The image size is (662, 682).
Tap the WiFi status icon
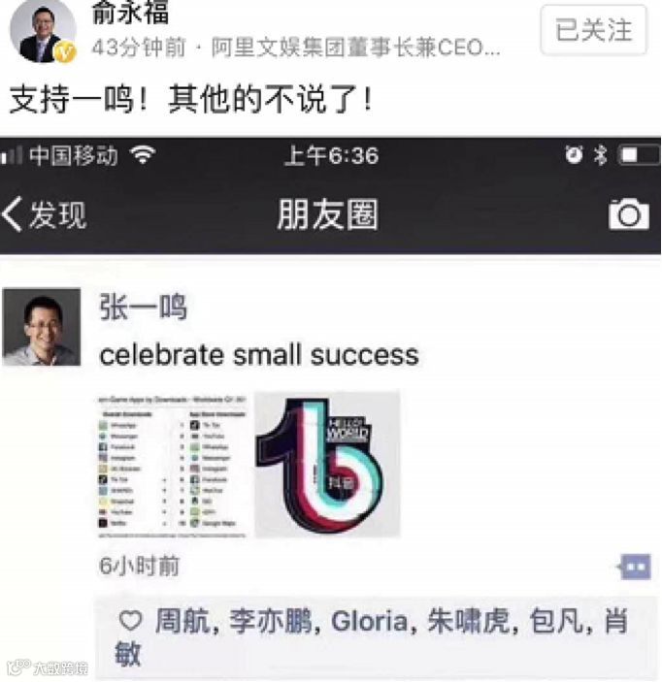pos(144,155)
